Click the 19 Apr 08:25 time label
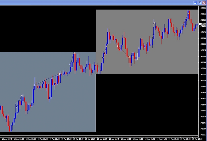Screen dimensions: 207x141 point(54,139)
